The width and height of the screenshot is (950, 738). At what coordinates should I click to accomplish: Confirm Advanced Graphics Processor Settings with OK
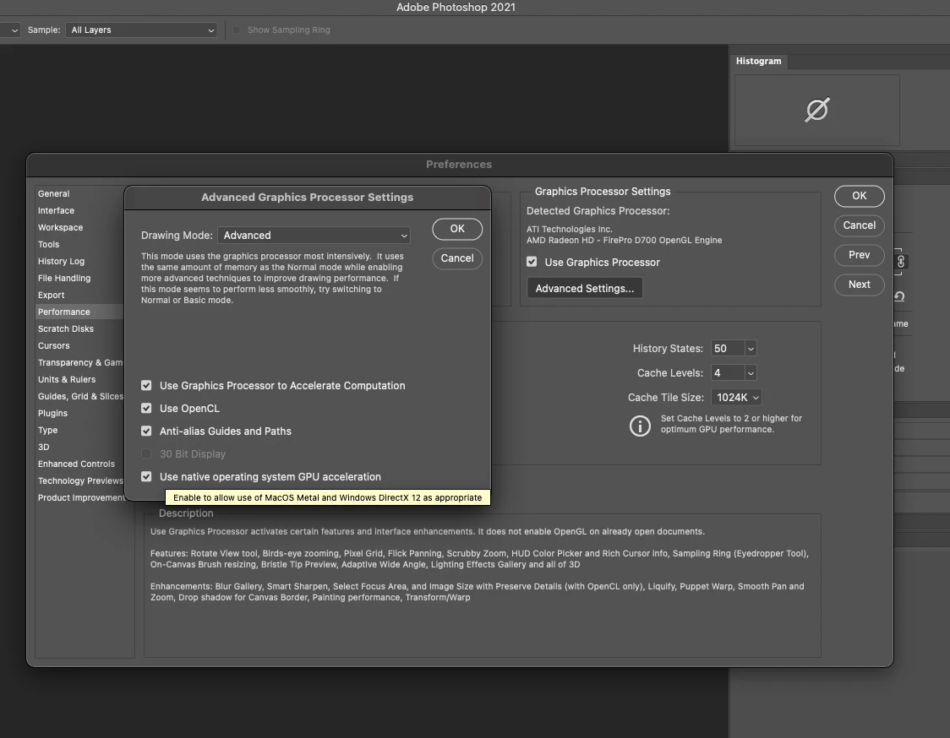457,229
